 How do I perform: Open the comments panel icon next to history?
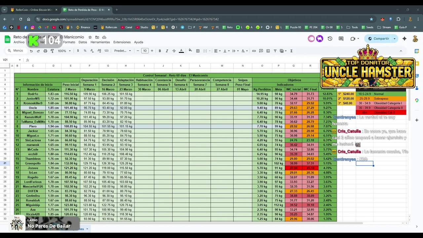[x=341, y=39]
